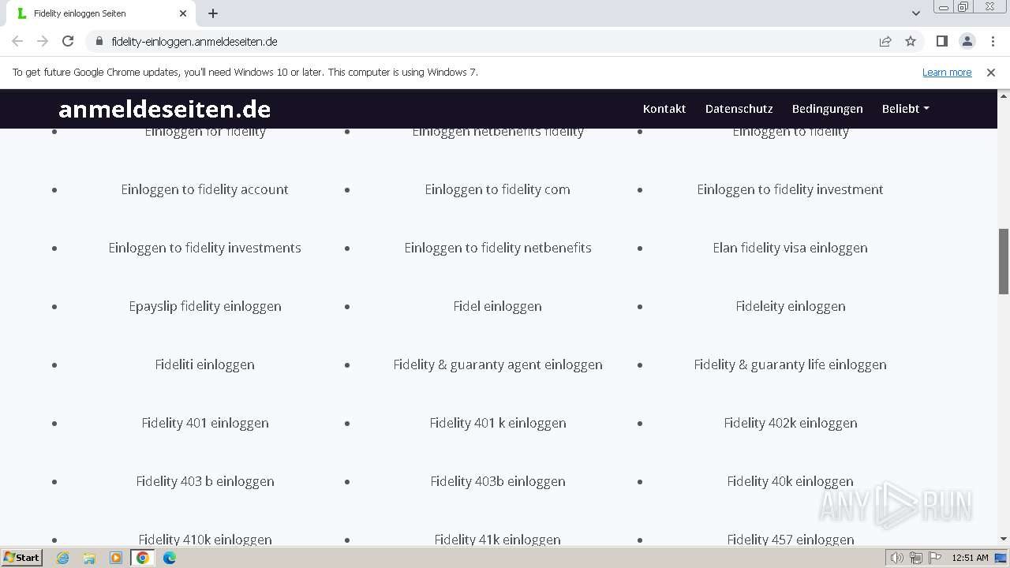Open Einloggen to fidelity investment link

tap(791, 189)
